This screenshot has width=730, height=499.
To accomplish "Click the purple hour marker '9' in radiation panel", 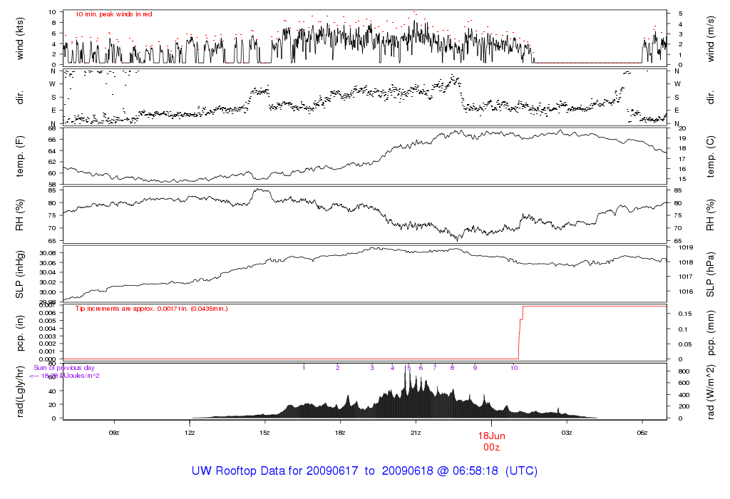I will click(475, 368).
